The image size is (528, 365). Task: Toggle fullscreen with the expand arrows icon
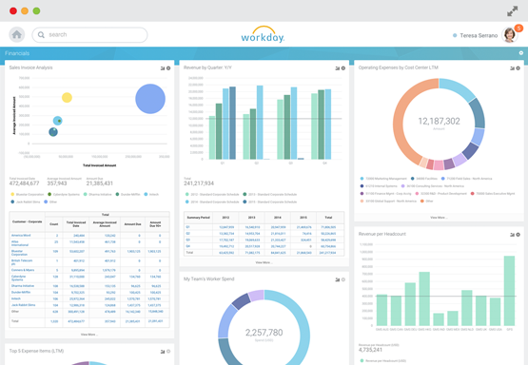513,11
